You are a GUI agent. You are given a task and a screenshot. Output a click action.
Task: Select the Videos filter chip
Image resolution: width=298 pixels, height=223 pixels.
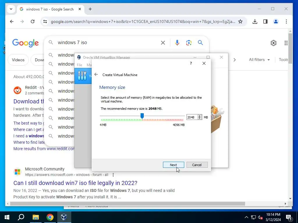coord(18,60)
